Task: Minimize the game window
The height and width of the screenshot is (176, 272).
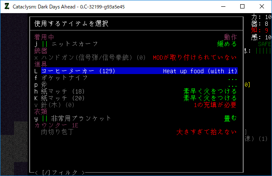Action: click(223, 6)
